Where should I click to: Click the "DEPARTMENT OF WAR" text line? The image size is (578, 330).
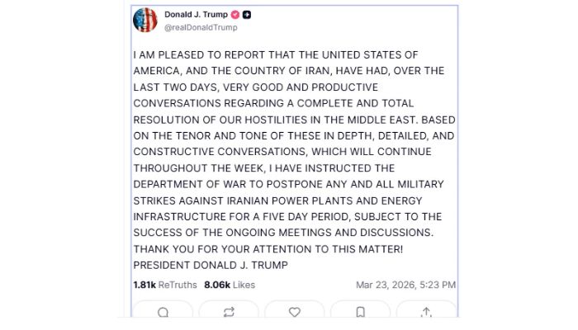pyautogui.click(x=289, y=184)
